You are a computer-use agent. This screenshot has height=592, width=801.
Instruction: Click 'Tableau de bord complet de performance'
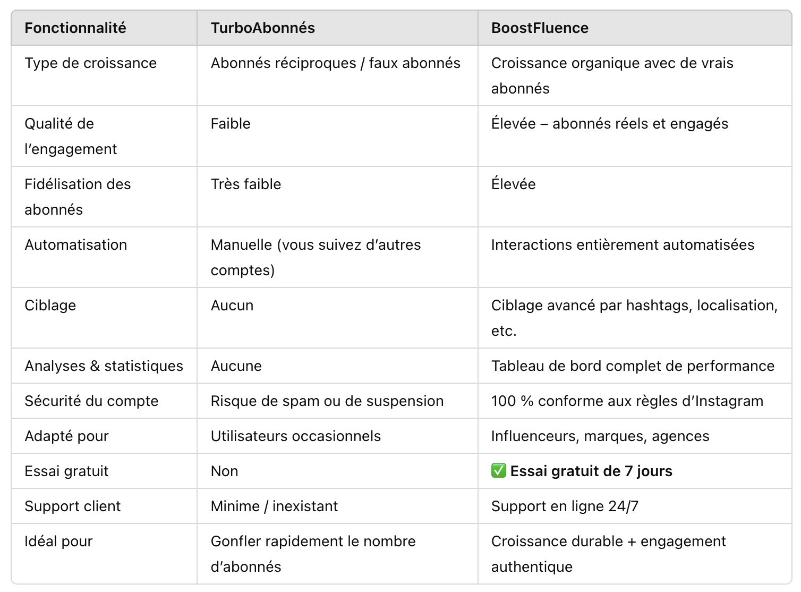pos(633,366)
